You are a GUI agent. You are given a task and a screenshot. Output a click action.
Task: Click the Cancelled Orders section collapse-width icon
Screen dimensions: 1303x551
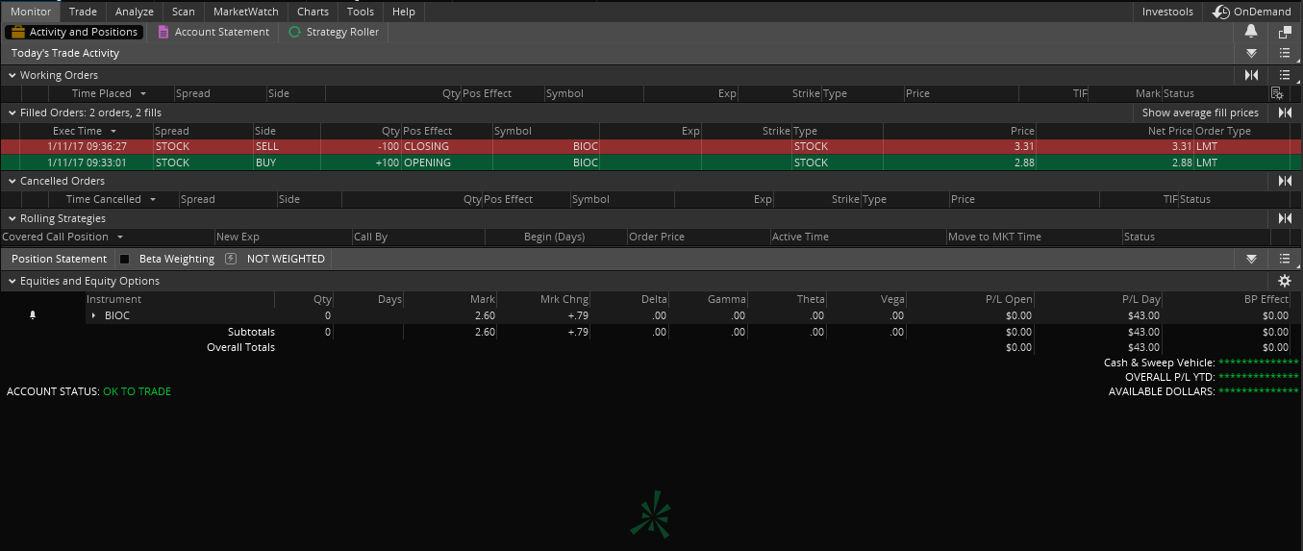tap(1285, 181)
